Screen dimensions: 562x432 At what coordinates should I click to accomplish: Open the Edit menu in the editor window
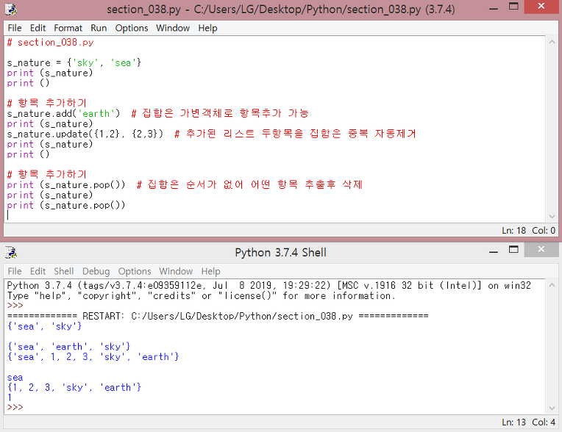(x=38, y=28)
